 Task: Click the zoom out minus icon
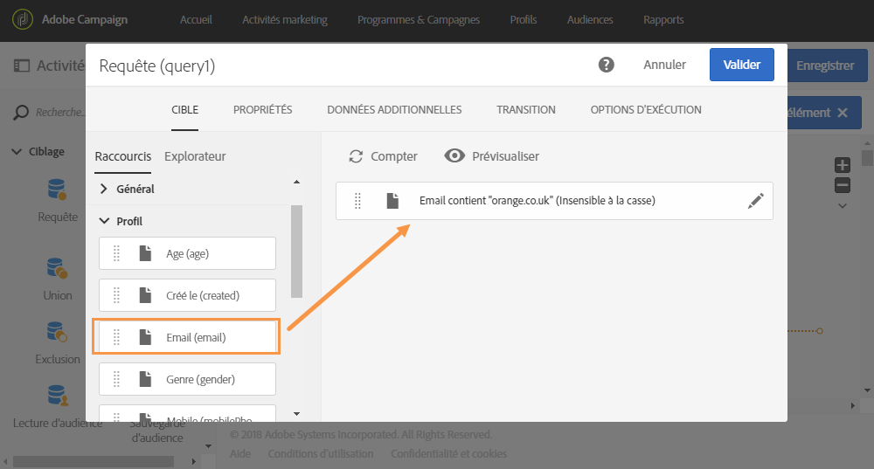[x=843, y=184]
